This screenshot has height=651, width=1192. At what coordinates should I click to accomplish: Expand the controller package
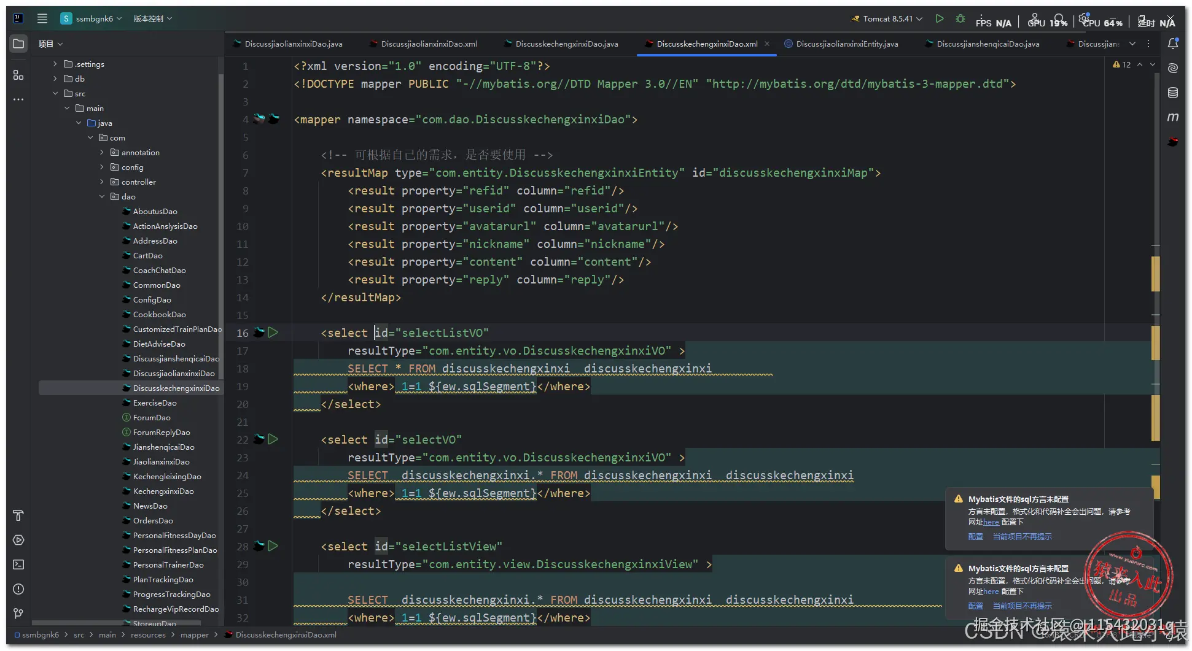[x=102, y=182]
